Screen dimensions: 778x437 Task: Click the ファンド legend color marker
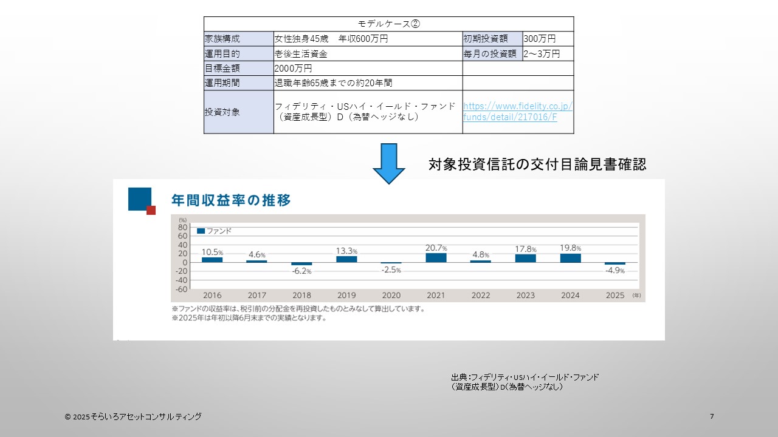pos(201,231)
